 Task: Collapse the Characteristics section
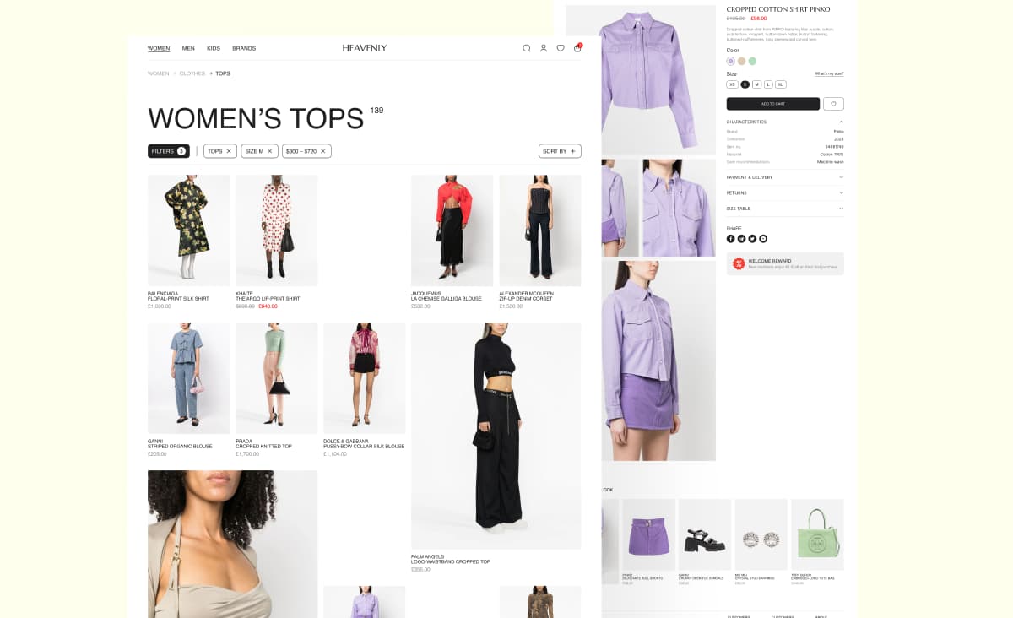point(785,122)
